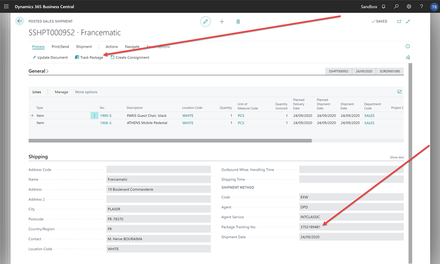Screen dimensions: 440x264
Task: Click the Quantity column header
Action: (x=226, y=108)
